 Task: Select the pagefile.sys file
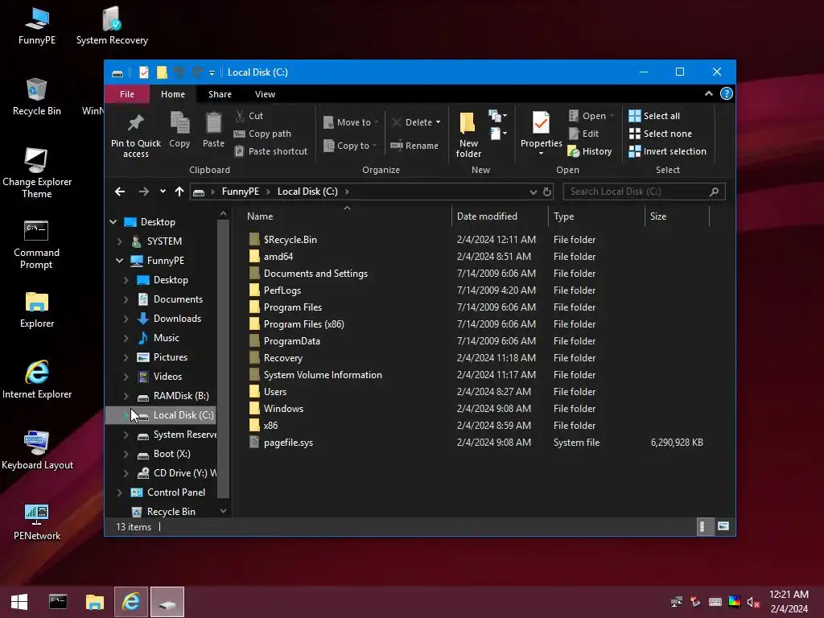pos(476,443)
